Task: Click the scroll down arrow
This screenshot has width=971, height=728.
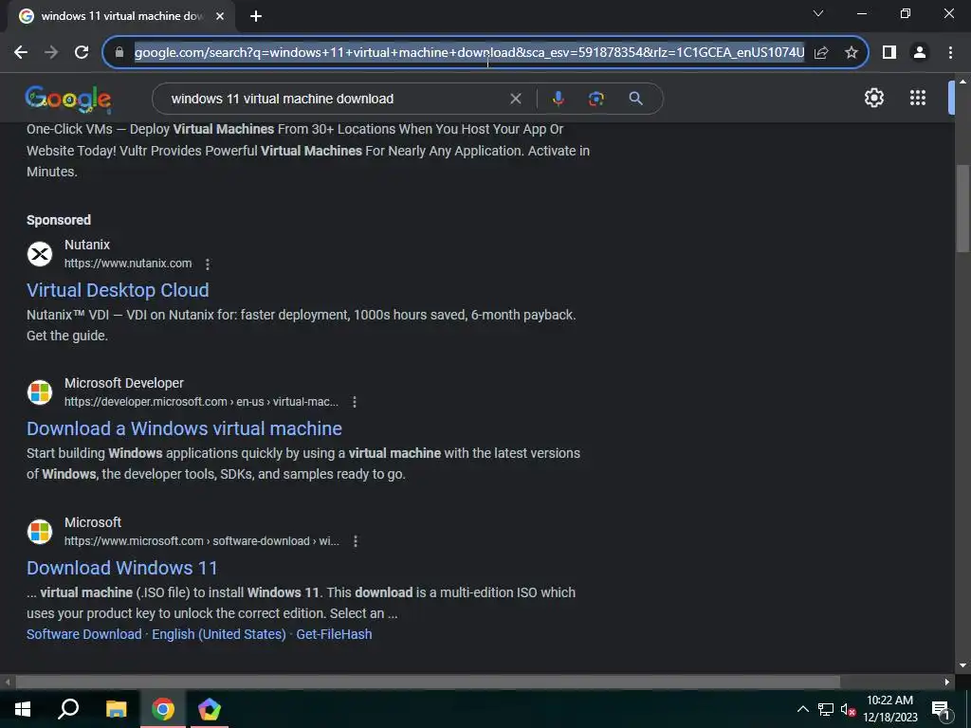Action: tap(962, 666)
